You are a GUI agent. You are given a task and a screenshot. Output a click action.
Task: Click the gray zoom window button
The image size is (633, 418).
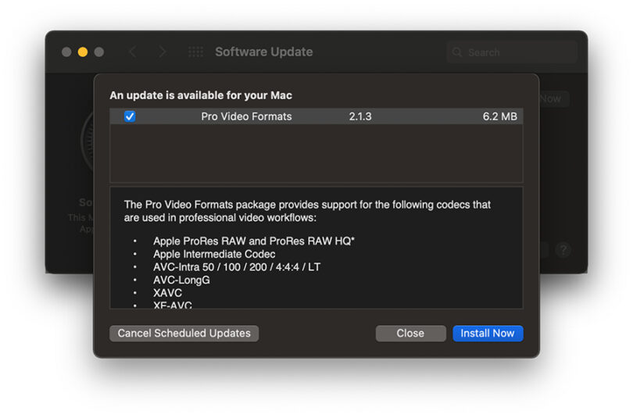(x=99, y=52)
